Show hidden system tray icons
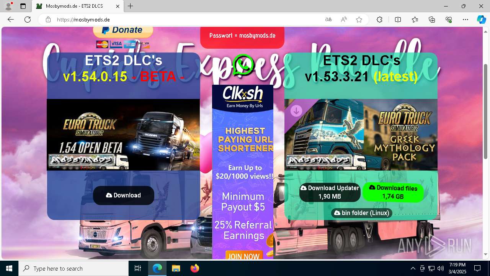Screen dimensions: 490x276 click(413, 268)
